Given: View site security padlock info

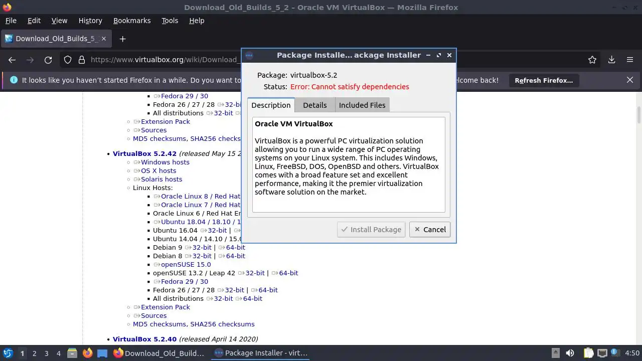Looking at the screenshot, I should (82, 60).
